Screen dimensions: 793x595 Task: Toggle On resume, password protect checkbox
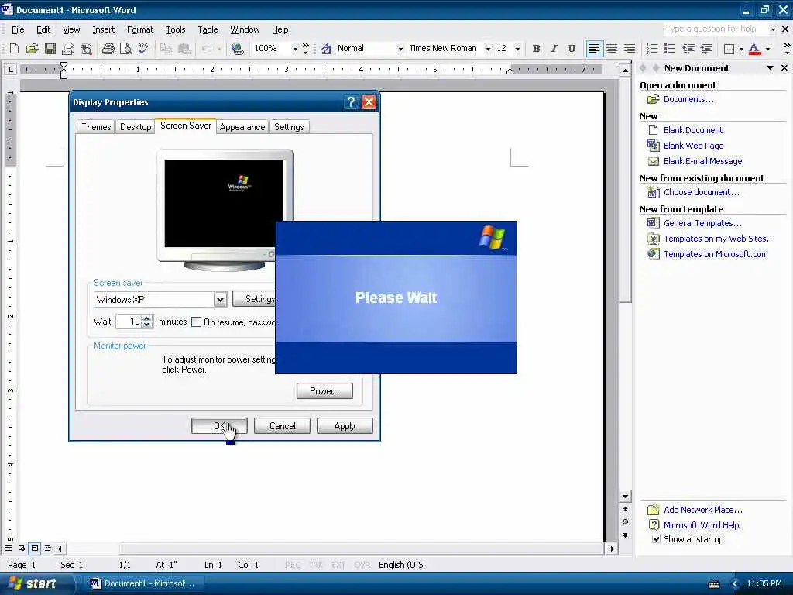(x=196, y=322)
